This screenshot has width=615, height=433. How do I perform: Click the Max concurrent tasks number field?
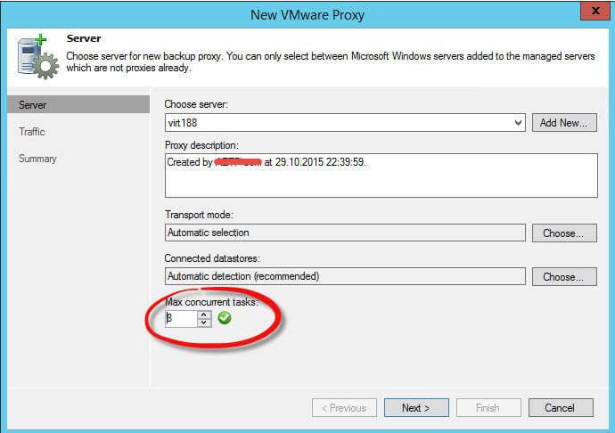click(181, 318)
